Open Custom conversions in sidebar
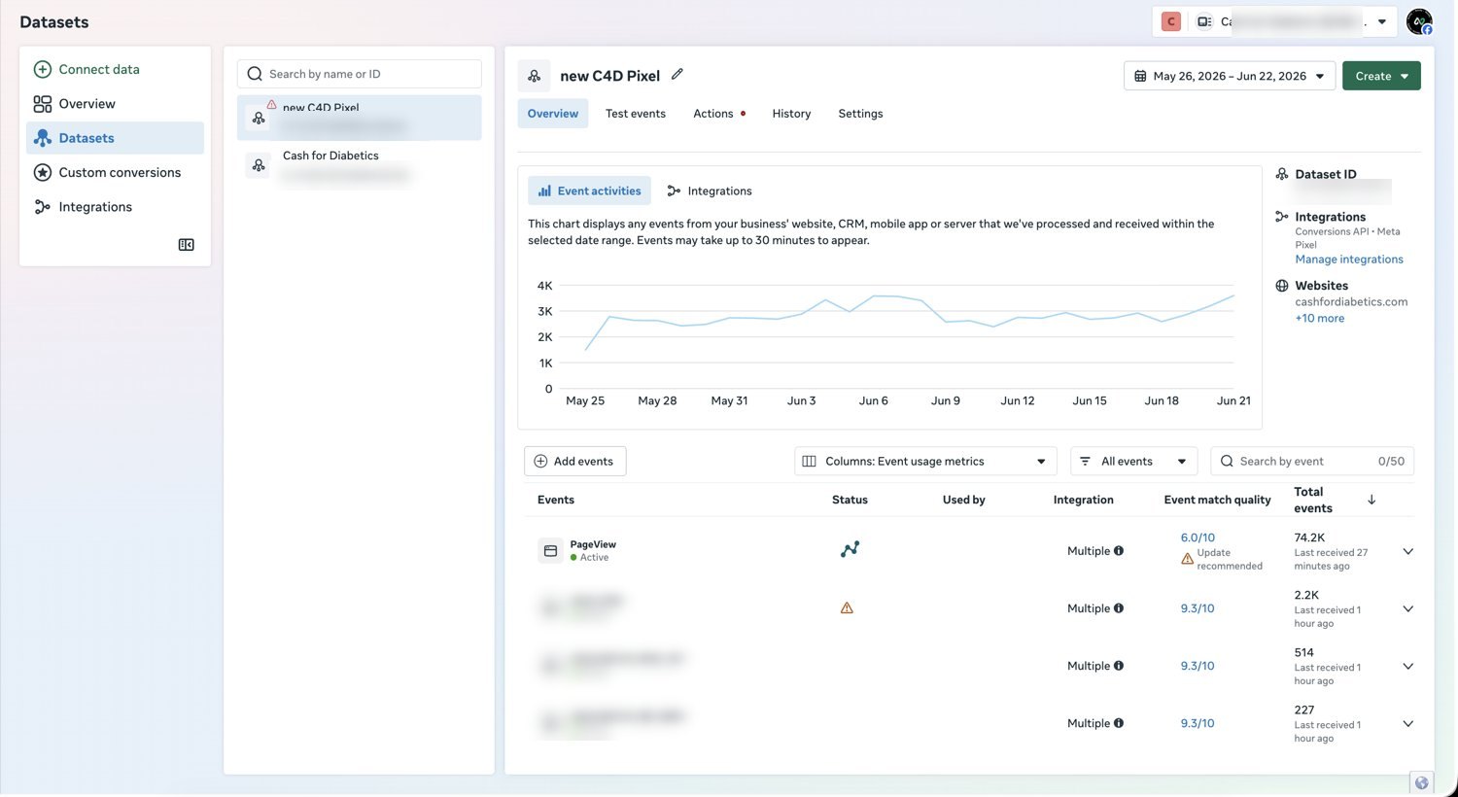 115,172
